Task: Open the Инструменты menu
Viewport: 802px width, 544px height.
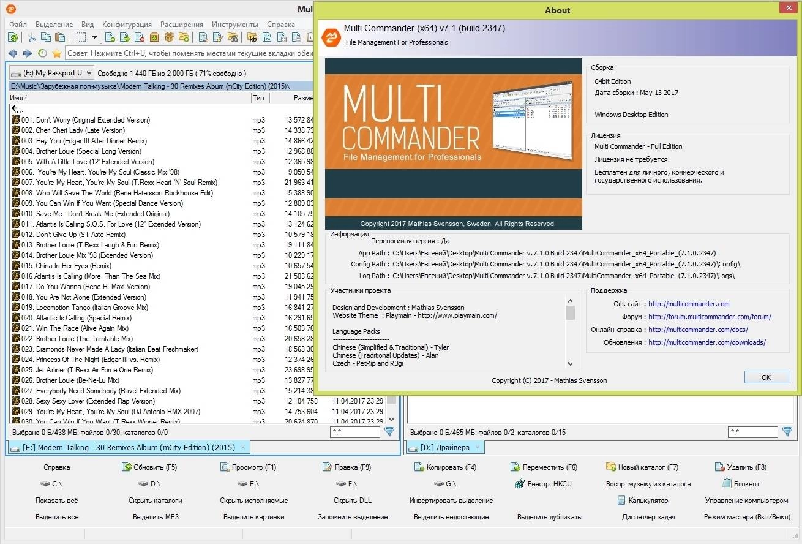Action: pos(235,25)
